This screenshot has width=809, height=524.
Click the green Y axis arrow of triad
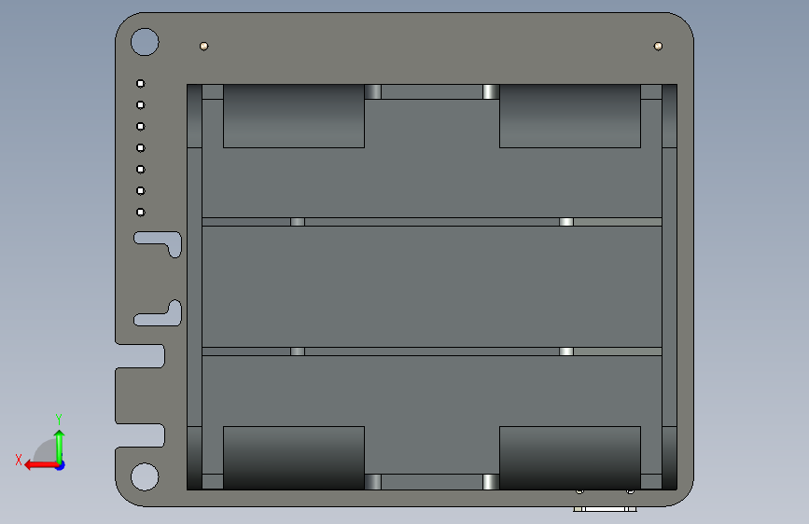click(x=60, y=447)
